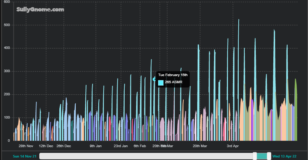308x160 pixels.
Task: Click the 'Wed 13 Apr 22' end date label
Action: (x=284, y=156)
